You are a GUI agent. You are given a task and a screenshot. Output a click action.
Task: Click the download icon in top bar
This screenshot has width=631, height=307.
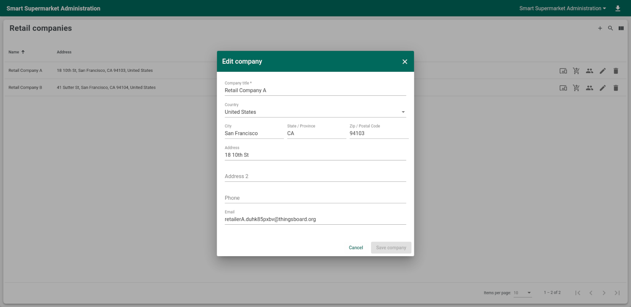pyautogui.click(x=618, y=8)
